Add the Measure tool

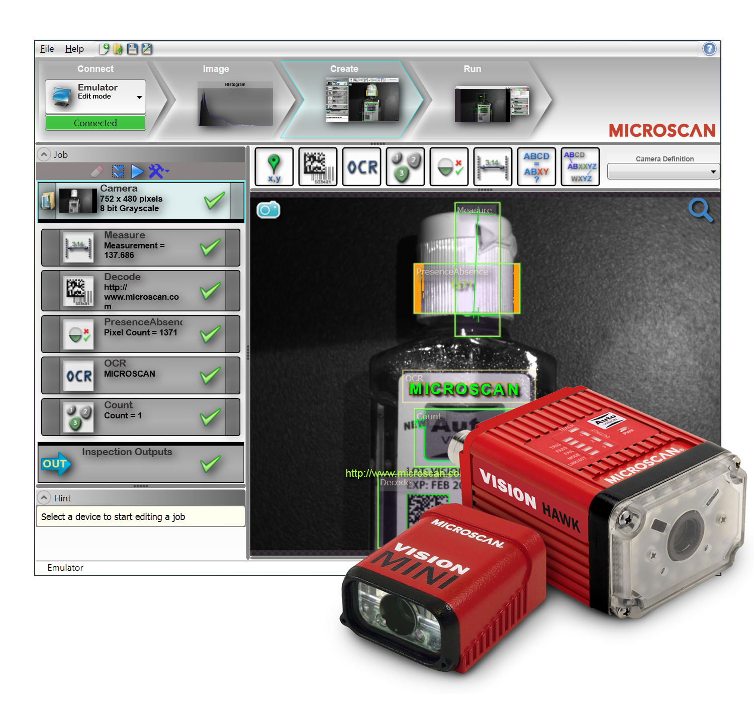pos(493,166)
